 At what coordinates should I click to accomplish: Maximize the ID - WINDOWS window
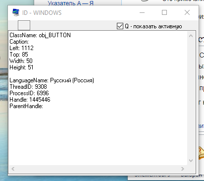pyautogui.click(x=164, y=12)
